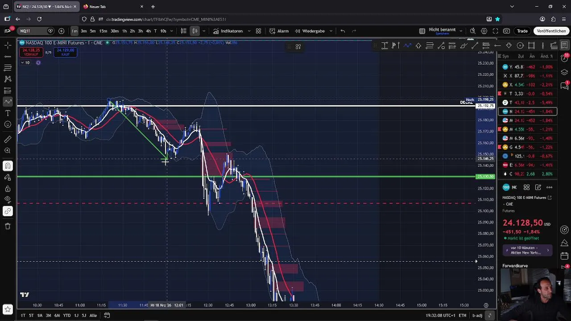Switch to the 5m timeframe
The height and width of the screenshot is (321, 571).
point(93,31)
